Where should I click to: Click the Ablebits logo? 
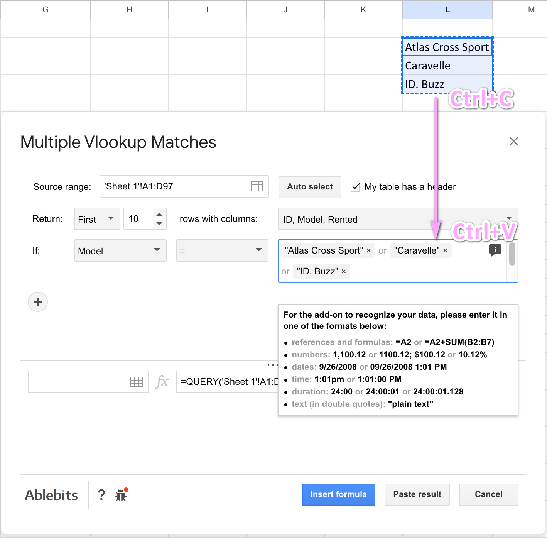(51, 495)
